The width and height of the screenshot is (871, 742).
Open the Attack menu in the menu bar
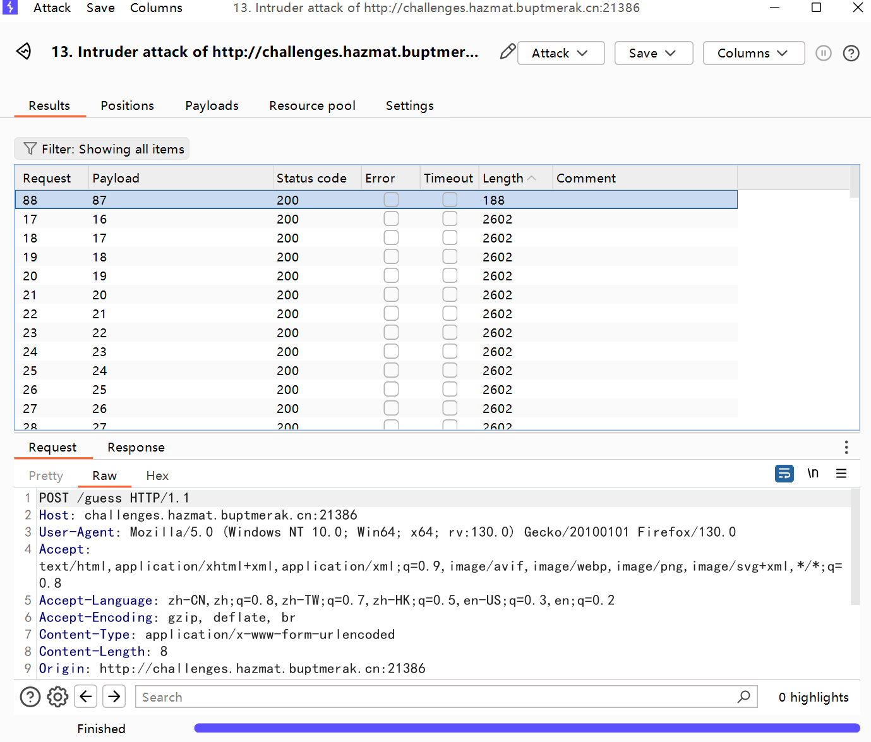52,8
